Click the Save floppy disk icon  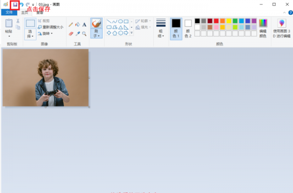point(15,4)
